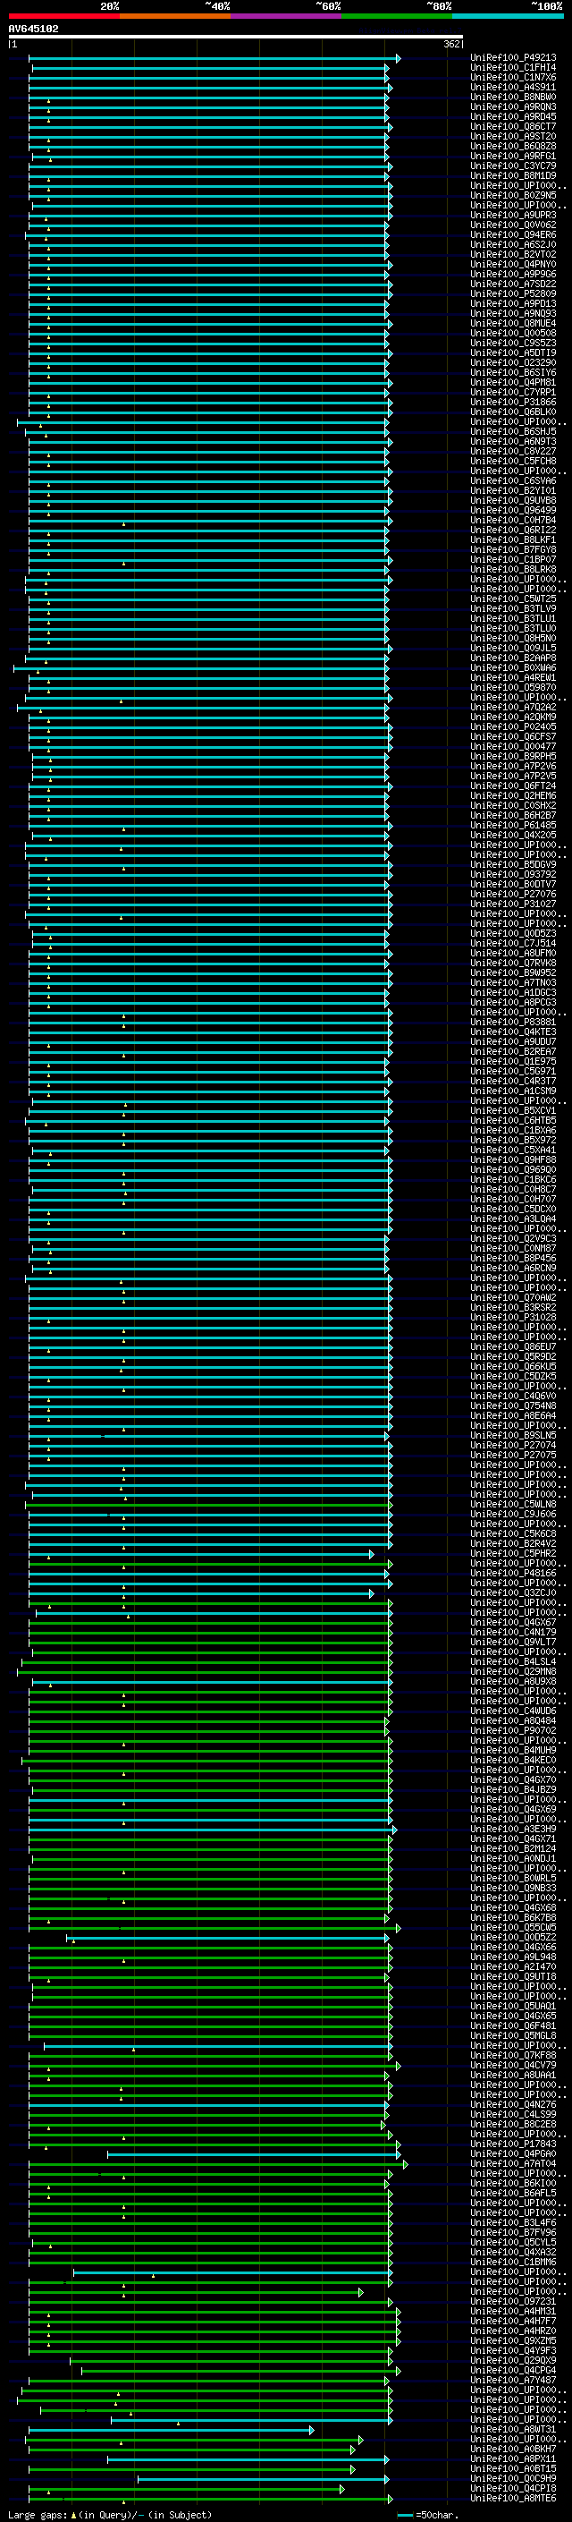This screenshot has width=572, height=2522.
Task: Click hit label UniRef100_P52809
Action: (x=513, y=293)
